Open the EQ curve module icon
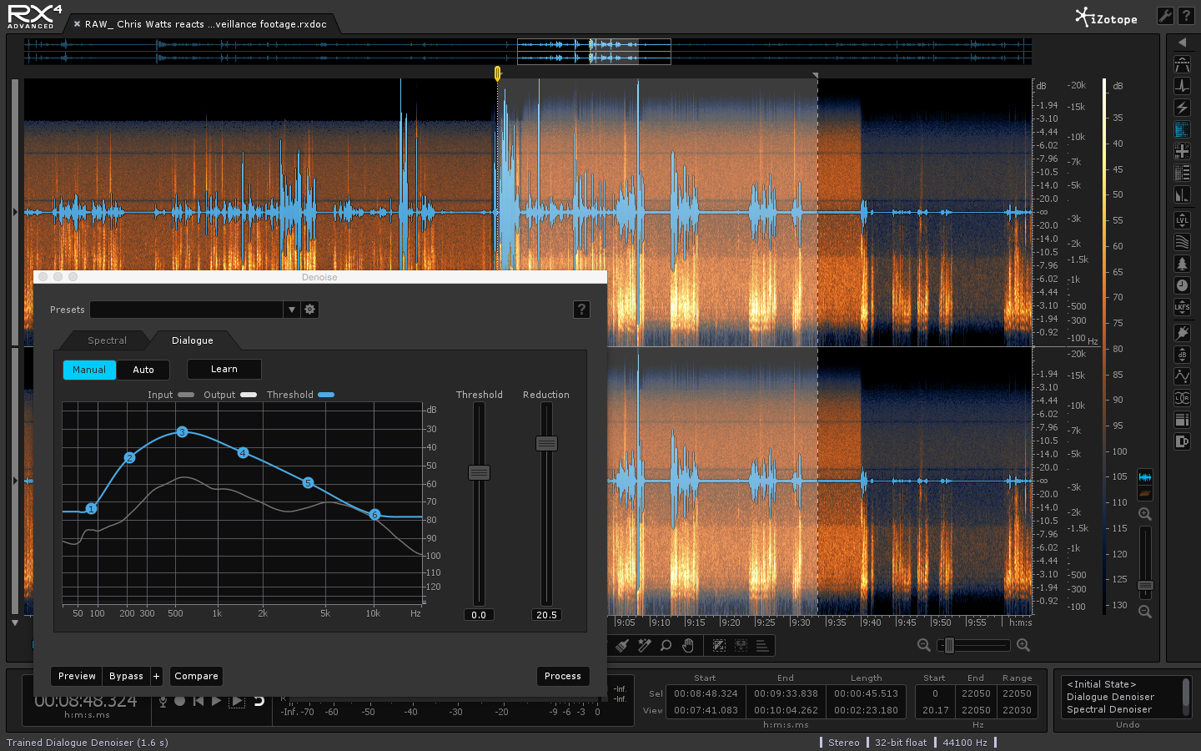The width and height of the screenshot is (1201, 751). click(1182, 376)
